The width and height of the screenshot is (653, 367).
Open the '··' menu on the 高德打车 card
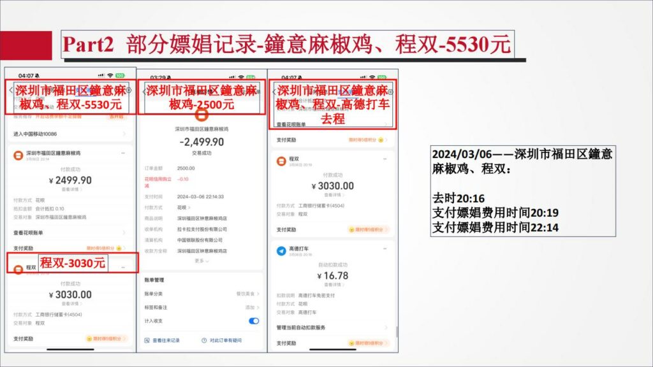click(x=385, y=249)
